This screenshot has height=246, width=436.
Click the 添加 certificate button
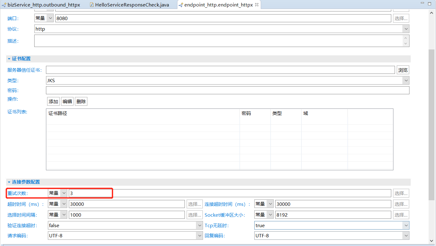[x=53, y=101]
